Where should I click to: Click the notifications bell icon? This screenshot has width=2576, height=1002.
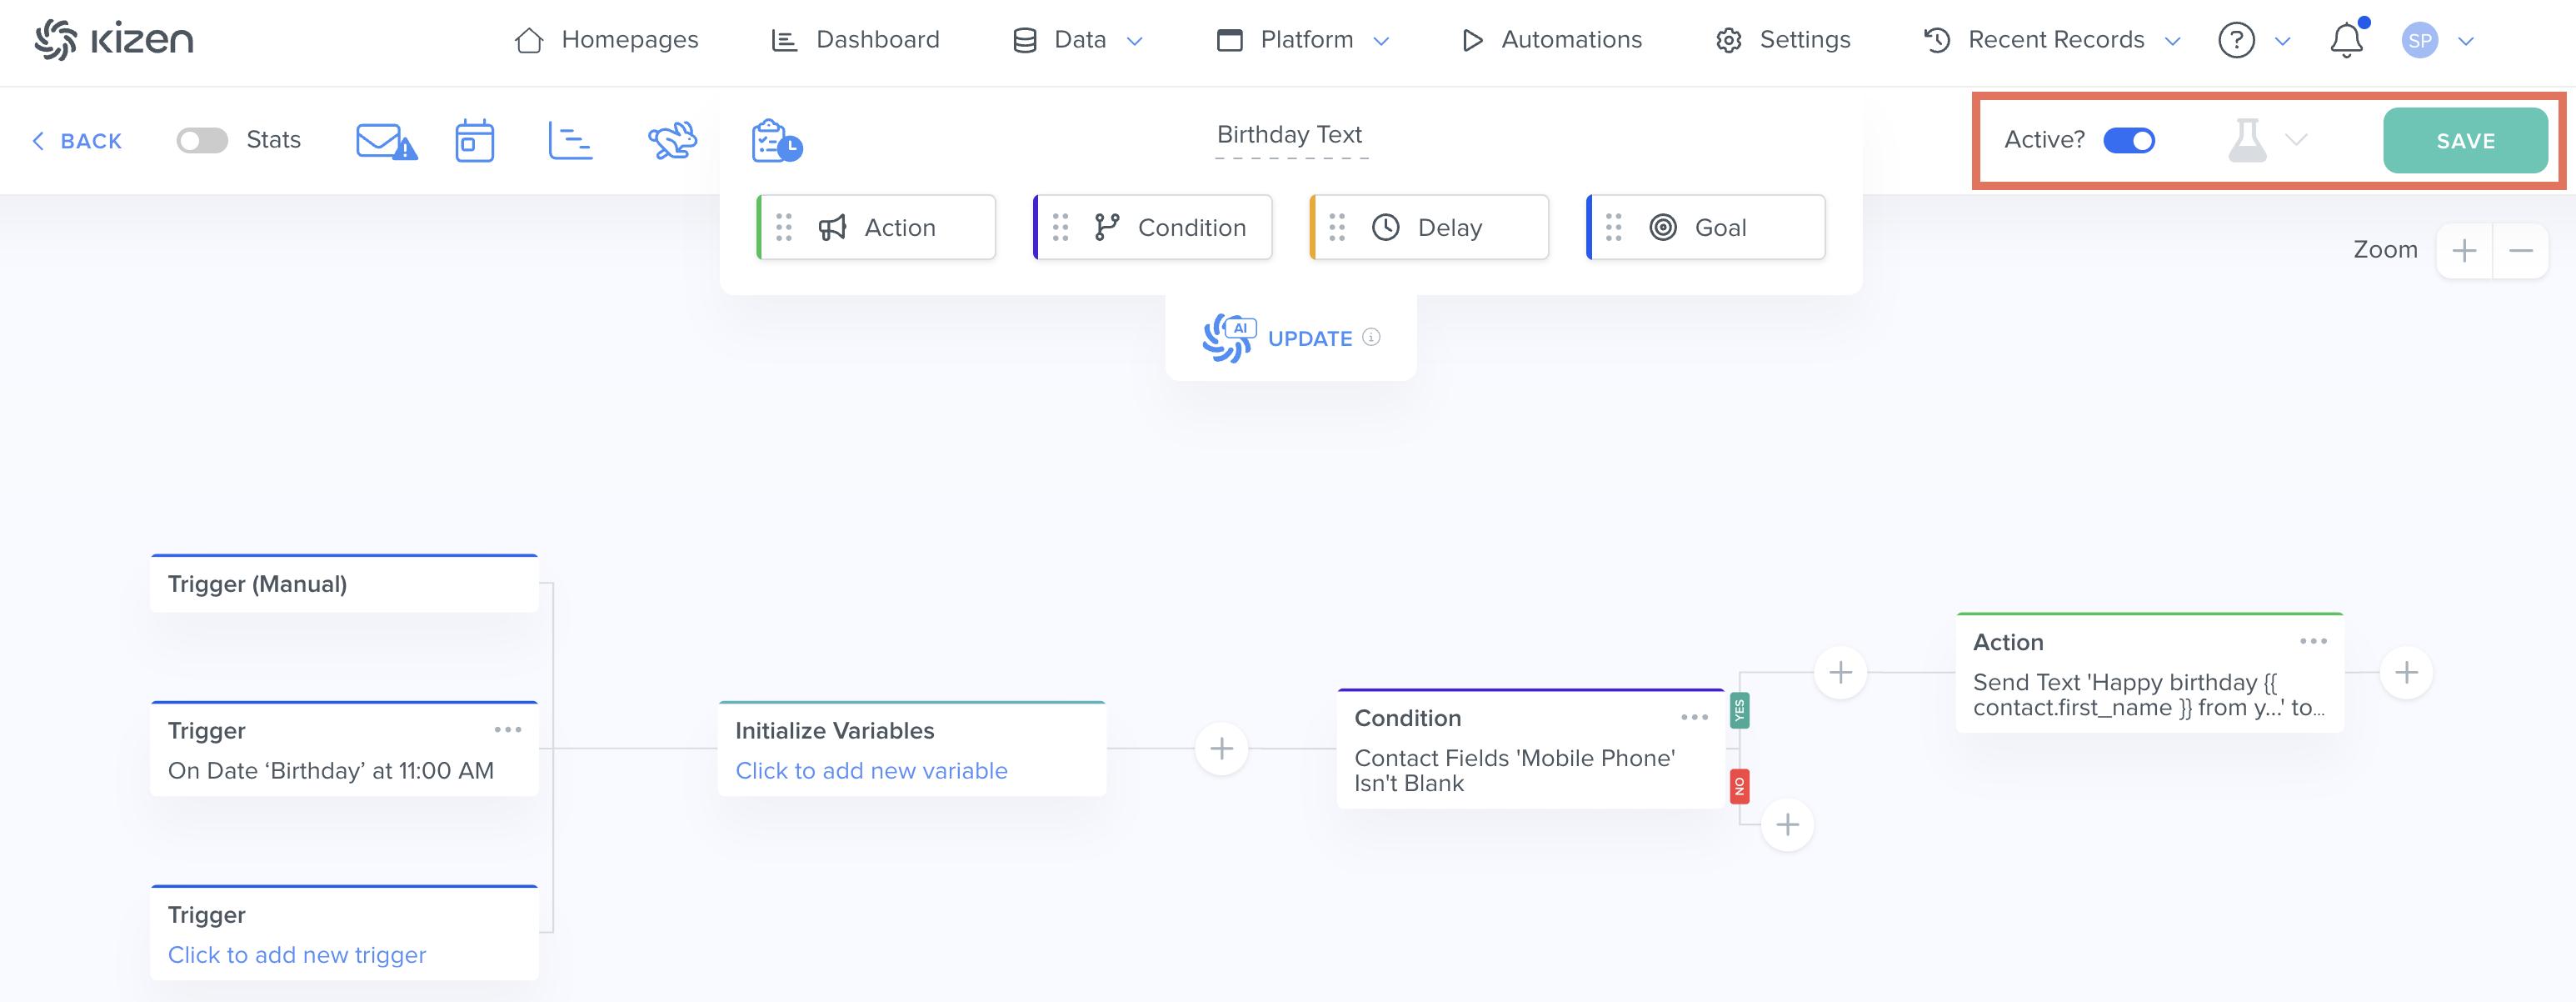(x=2346, y=41)
